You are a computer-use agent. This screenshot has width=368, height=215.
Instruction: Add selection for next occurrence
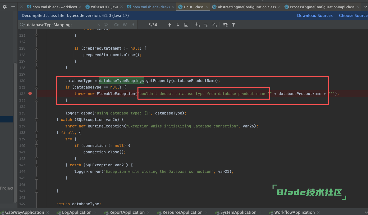click(198, 25)
